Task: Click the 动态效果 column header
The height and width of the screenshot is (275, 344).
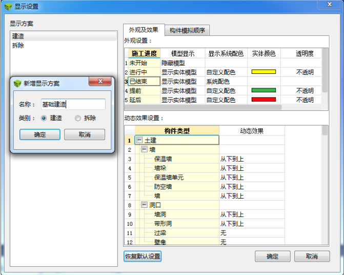Action: point(252,131)
